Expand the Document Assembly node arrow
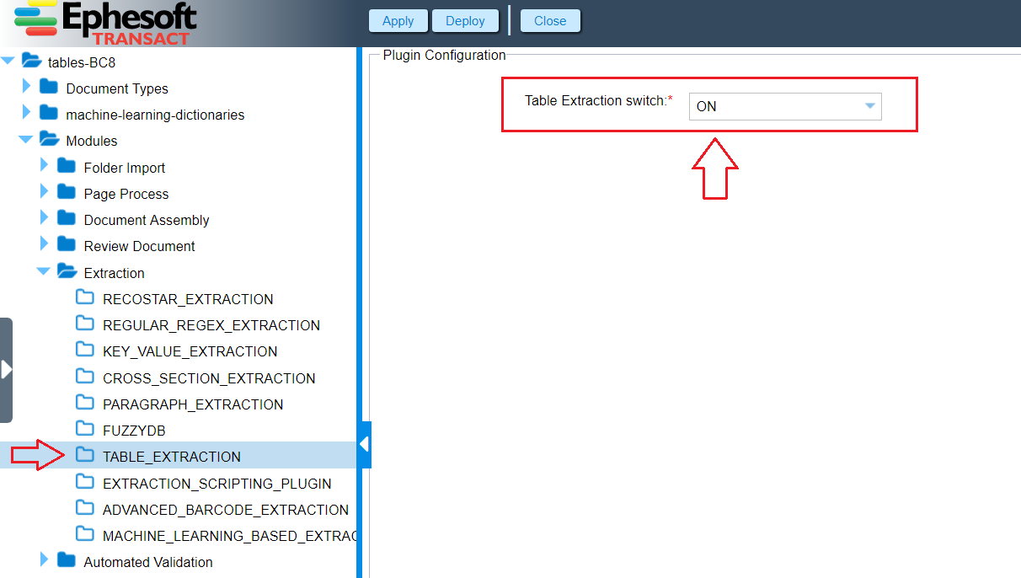Image resolution: width=1021 pixels, height=578 pixels. [x=44, y=217]
